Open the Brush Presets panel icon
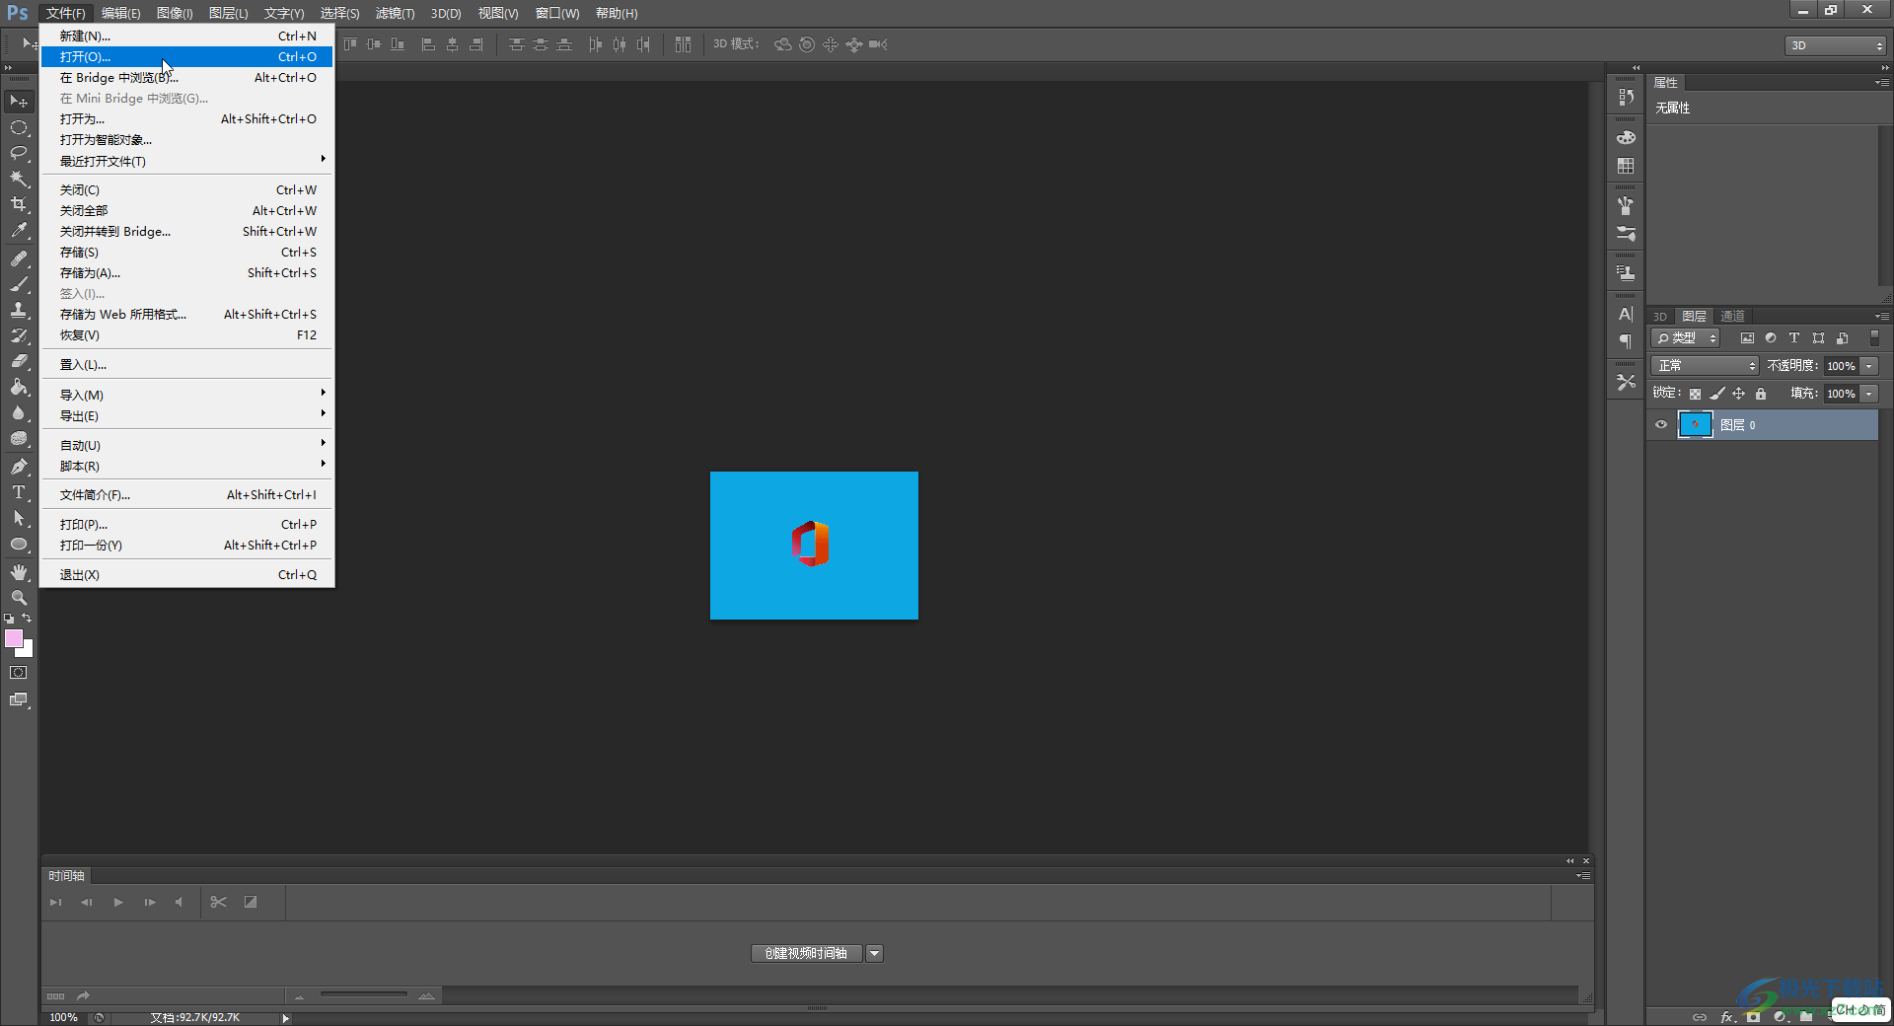 1626,234
